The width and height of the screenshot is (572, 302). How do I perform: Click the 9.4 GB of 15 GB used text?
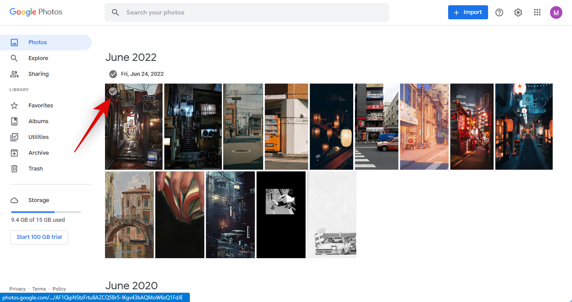tap(38, 220)
